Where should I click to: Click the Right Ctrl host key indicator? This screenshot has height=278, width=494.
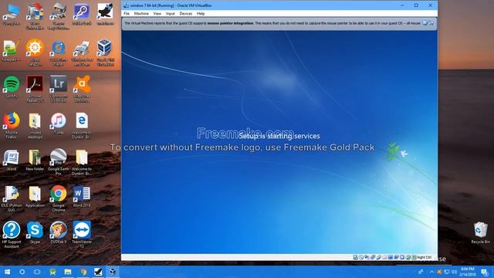coord(424,257)
